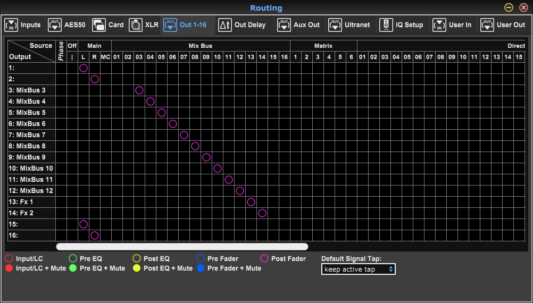Click the Post Fader magenta outline swatch
This screenshot has height=303, width=533.
click(x=264, y=258)
